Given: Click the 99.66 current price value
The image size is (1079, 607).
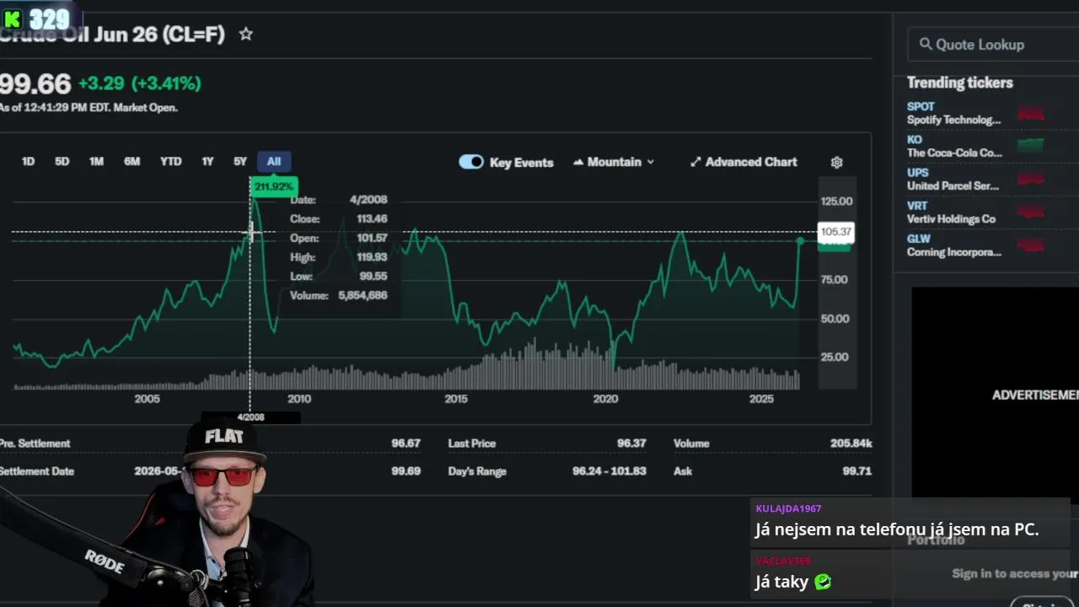Looking at the screenshot, I should [x=35, y=83].
